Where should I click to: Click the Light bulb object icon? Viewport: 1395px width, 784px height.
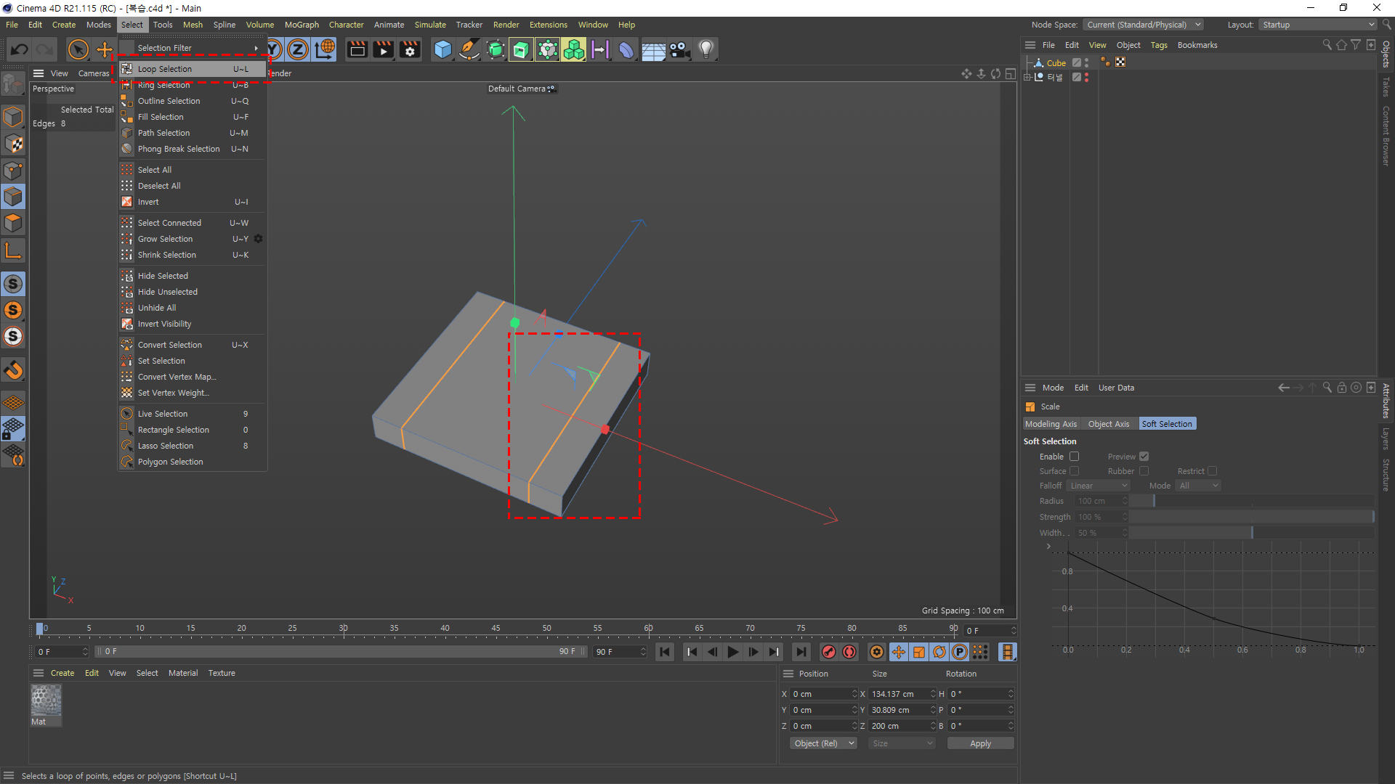click(705, 49)
